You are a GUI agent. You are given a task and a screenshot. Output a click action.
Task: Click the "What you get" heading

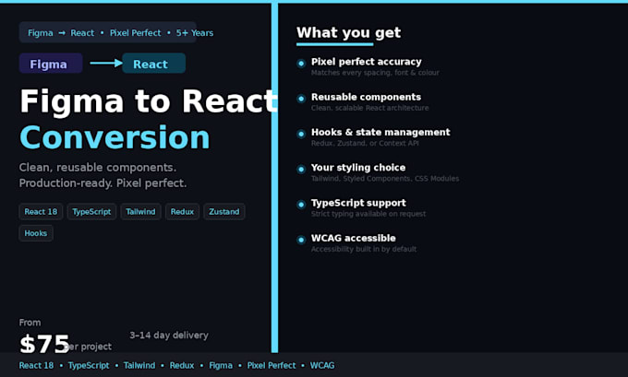[348, 32]
